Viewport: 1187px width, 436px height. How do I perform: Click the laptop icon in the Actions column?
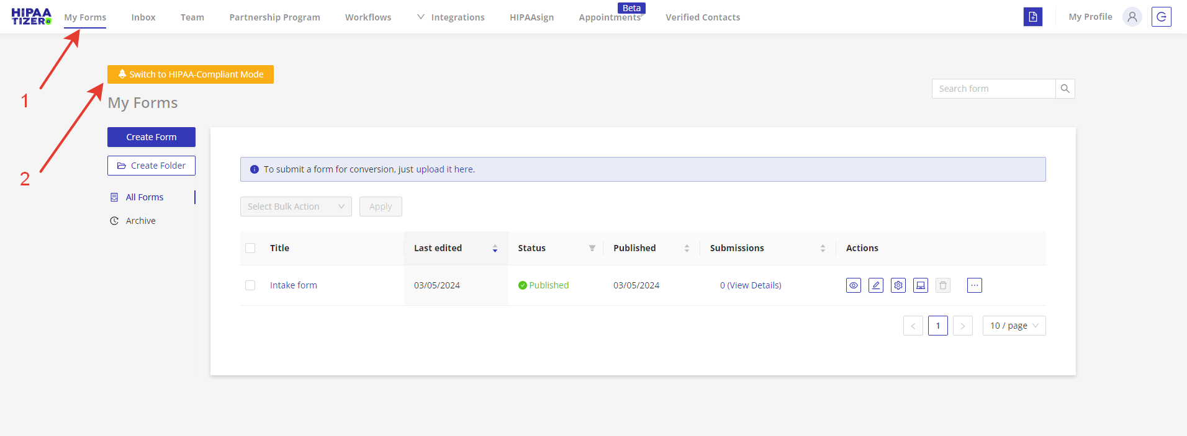[x=921, y=285]
